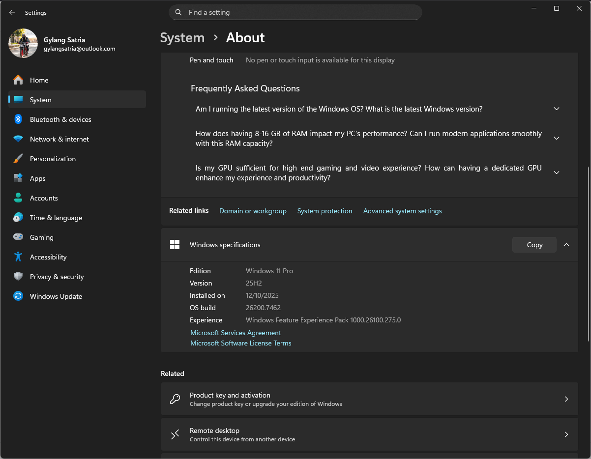This screenshot has height=459, width=591.
Task: Click the Gaming controller icon
Action: point(18,237)
